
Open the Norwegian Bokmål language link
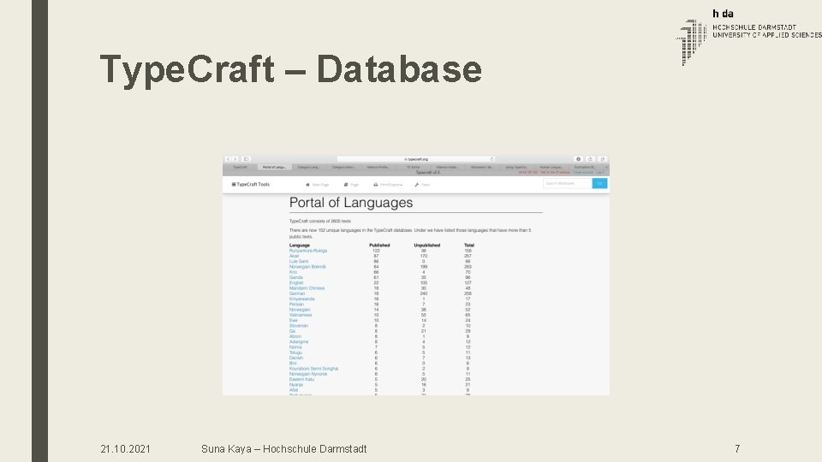tap(307, 267)
